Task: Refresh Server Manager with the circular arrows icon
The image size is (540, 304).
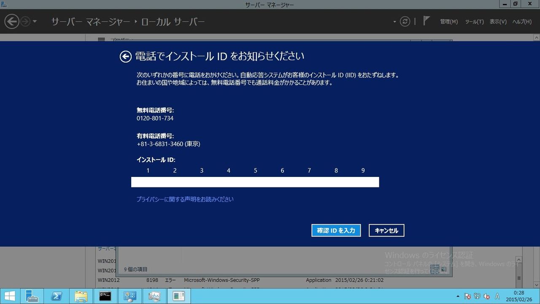Action: pyautogui.click(x=405, y=22)
